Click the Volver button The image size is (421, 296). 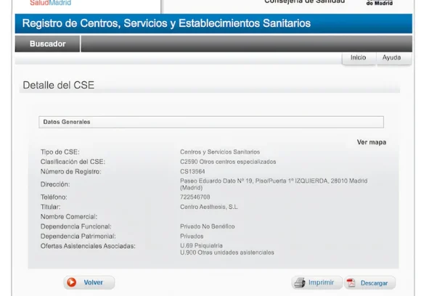point(89,283)
